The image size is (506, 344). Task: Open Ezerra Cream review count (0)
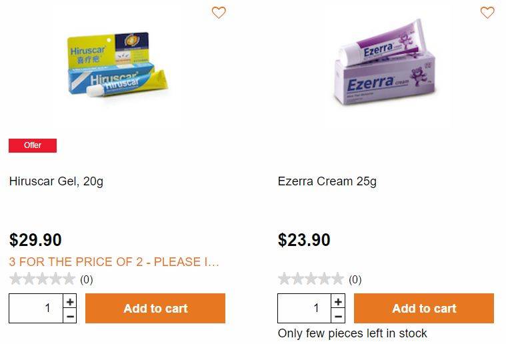pos(355,279)
